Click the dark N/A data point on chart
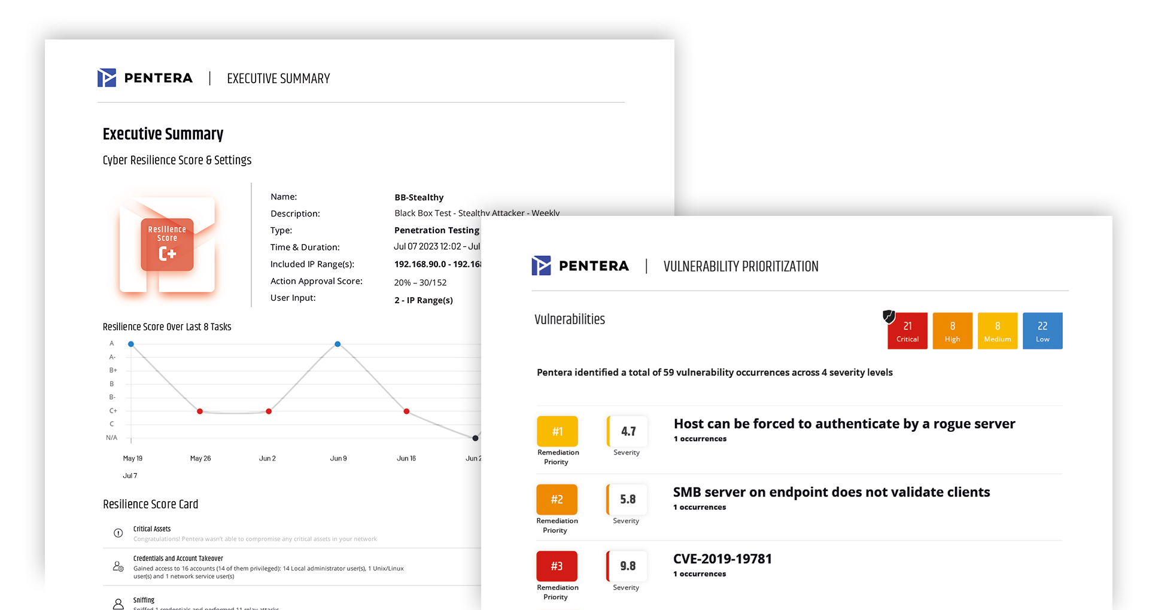 [x=475, y=438]
